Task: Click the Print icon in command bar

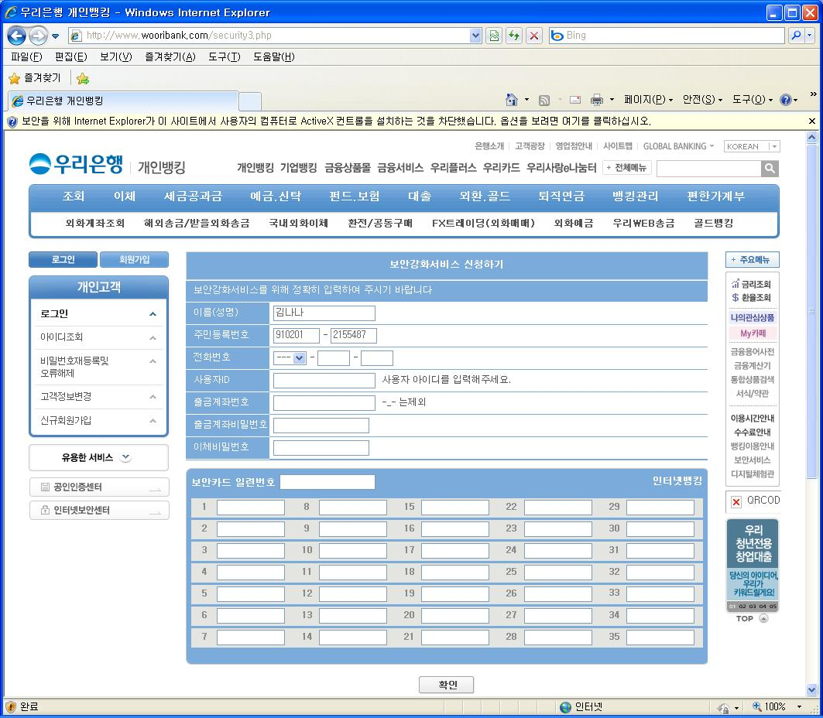Action: point(596,100)
